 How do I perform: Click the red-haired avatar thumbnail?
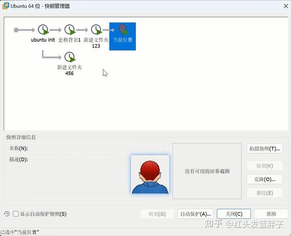(150, 174)
